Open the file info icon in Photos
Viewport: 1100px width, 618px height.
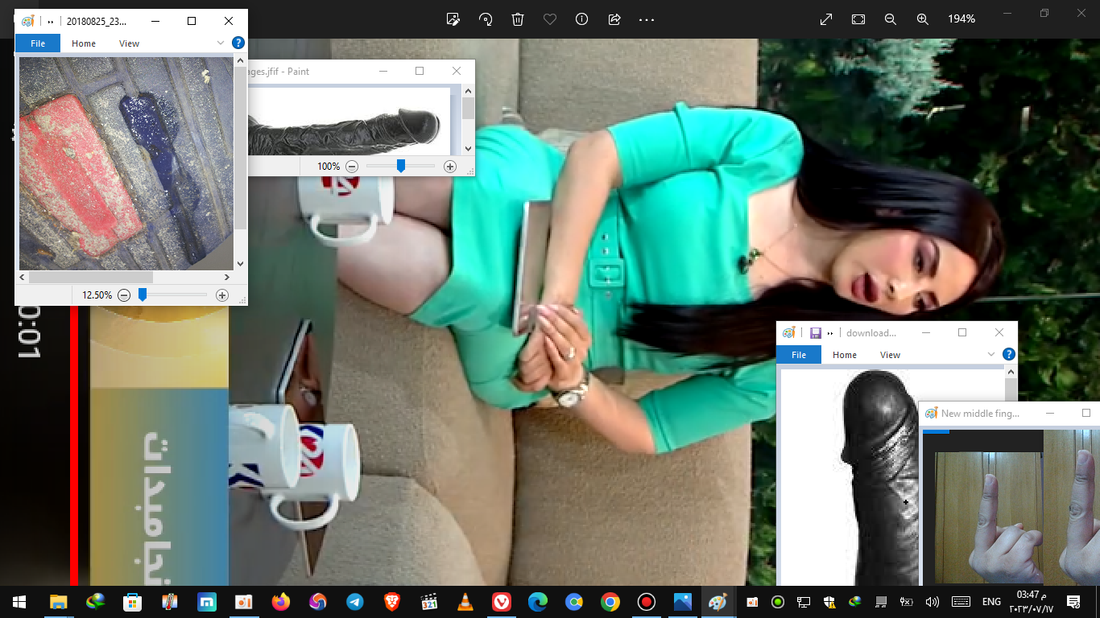coord(581,19)
